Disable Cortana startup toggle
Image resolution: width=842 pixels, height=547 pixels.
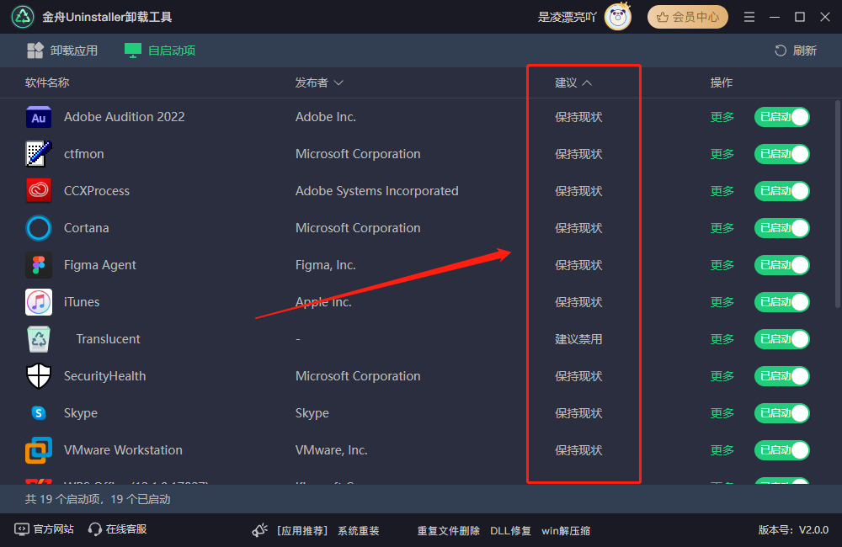pos(782,228)
